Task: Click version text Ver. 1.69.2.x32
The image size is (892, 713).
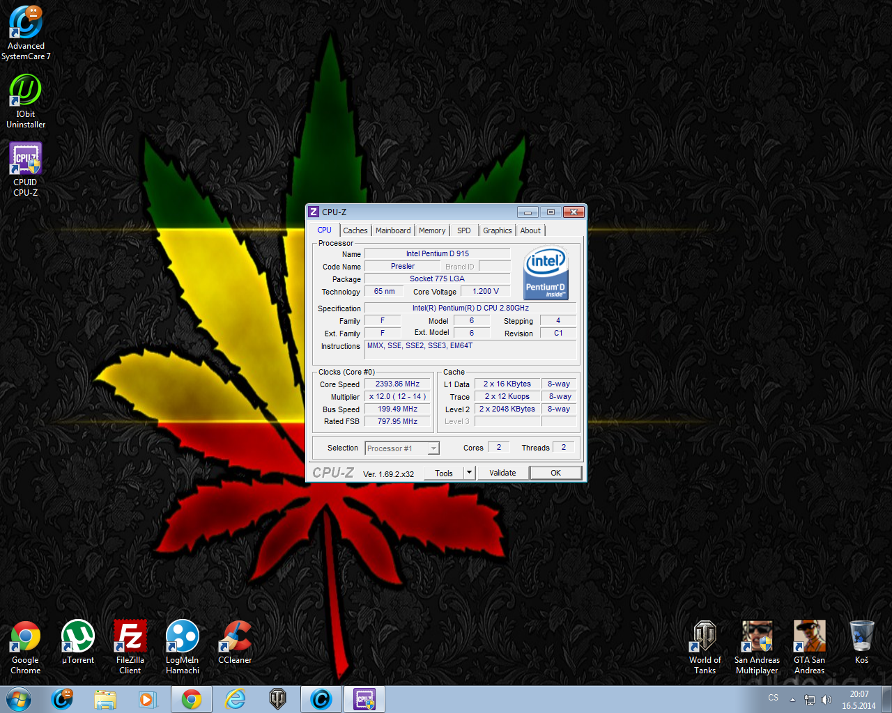Action: pos(388,474)
